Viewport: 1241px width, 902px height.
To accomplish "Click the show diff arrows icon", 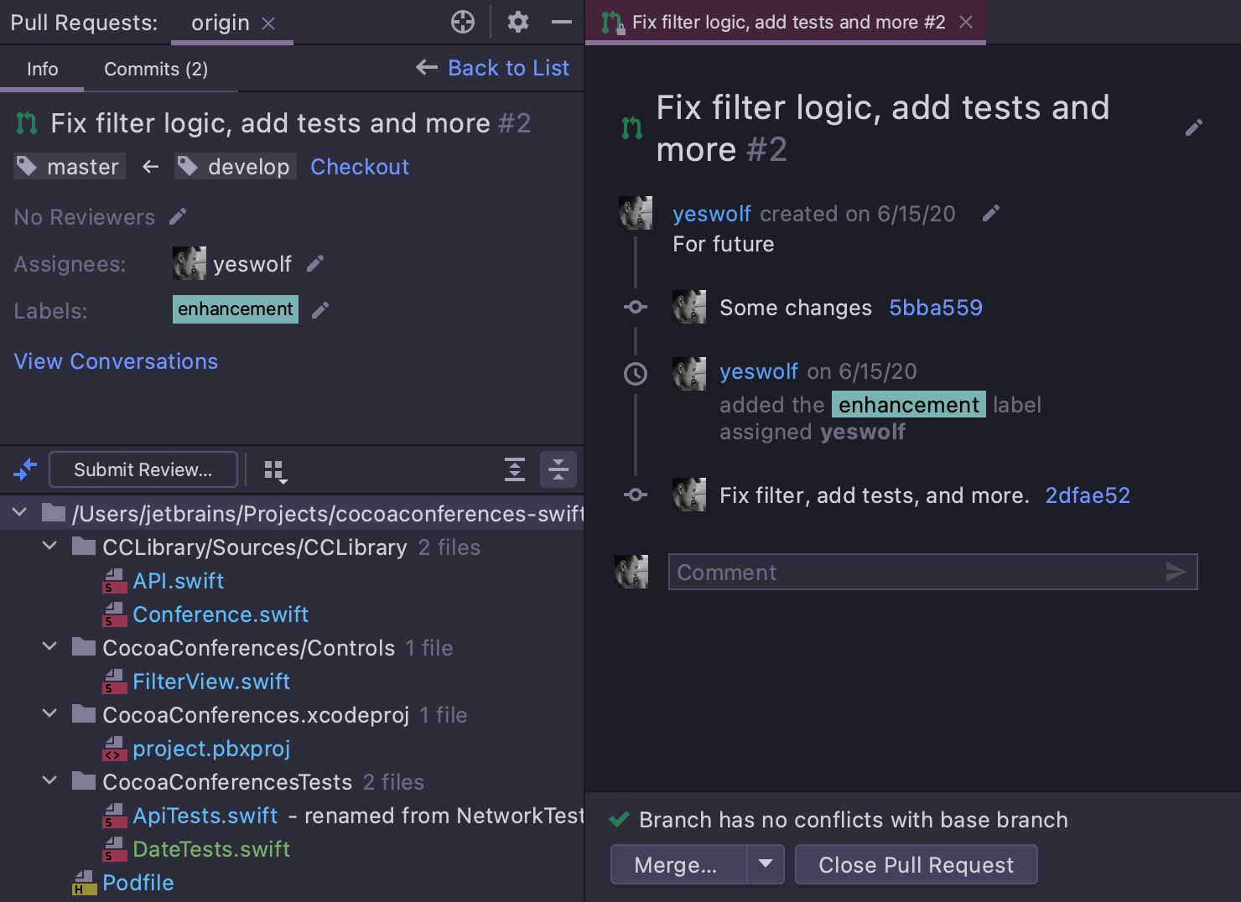I will tap(25, 469).
